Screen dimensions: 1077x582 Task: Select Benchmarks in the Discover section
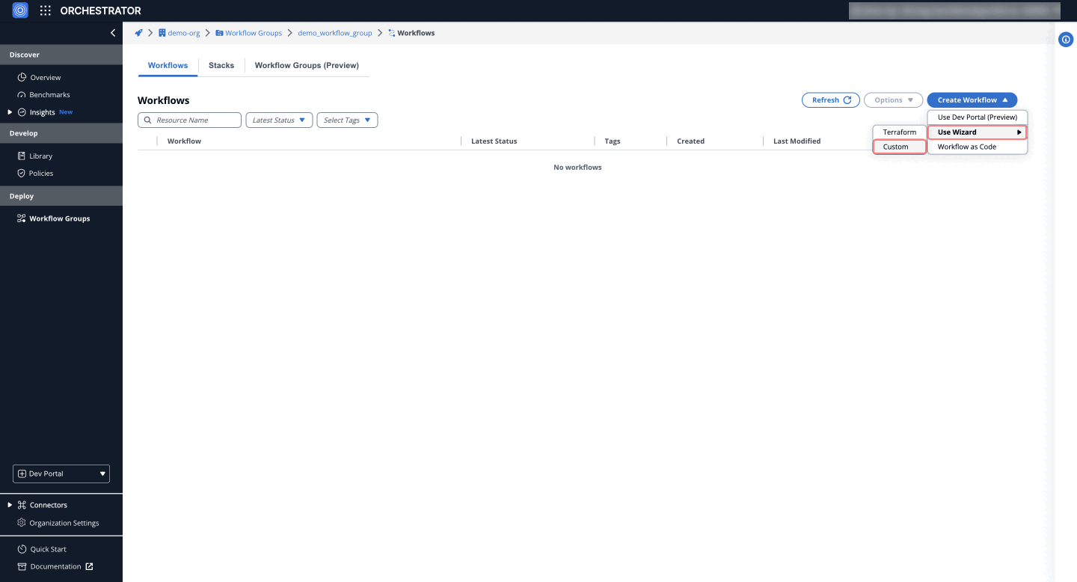[50, 94]
